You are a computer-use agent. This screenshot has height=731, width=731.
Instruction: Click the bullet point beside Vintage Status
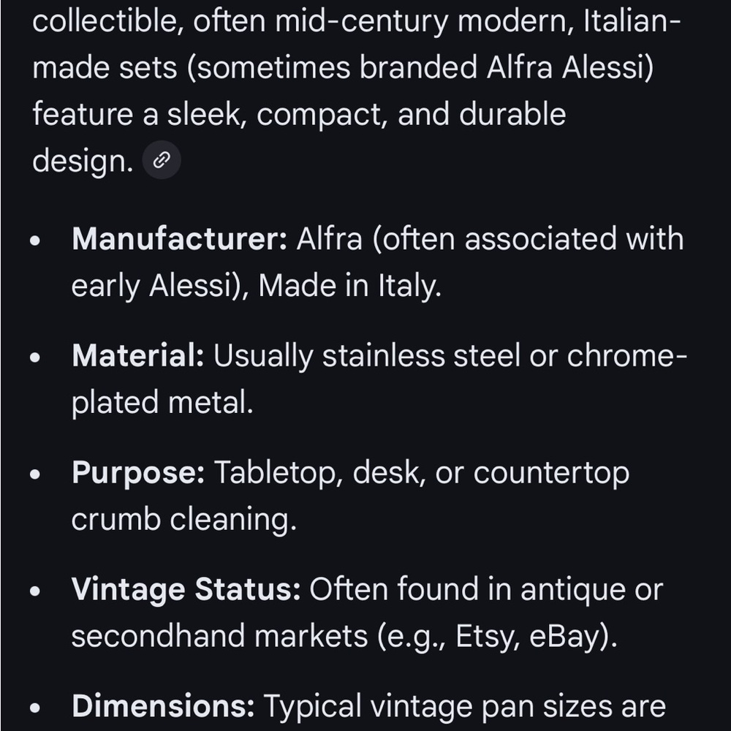(35, 591)
